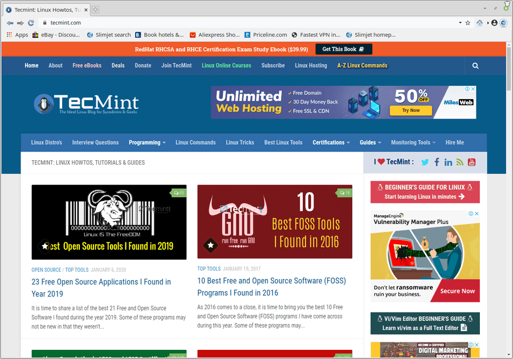The image size is (513, 359).
Task: Close the ManageEngine ad
Action: coord(477,214)
